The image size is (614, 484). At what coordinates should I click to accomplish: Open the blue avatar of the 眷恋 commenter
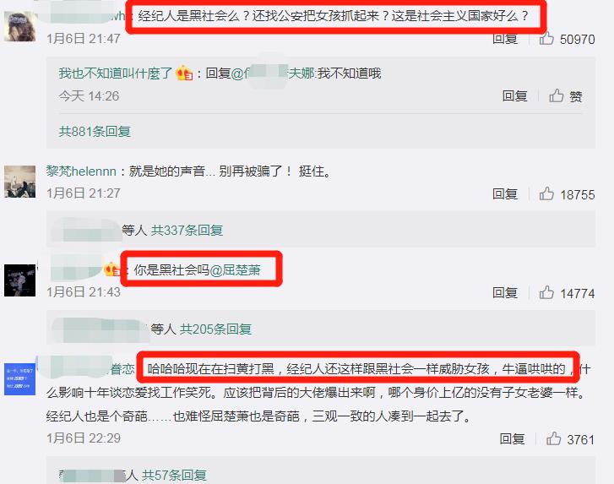pos(19,379)
